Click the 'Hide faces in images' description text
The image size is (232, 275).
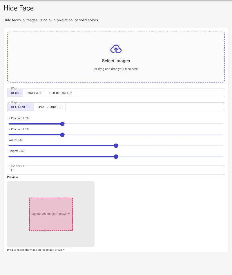coord(51,20)
